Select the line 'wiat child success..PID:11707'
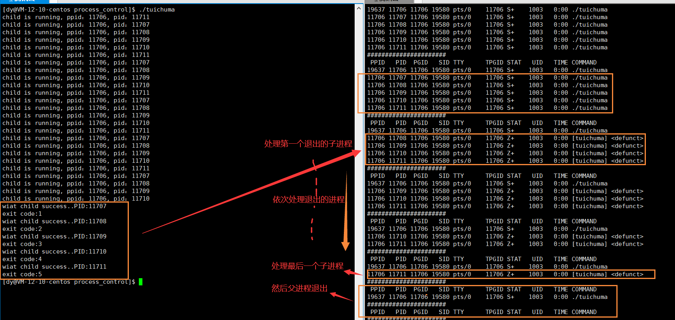Image resolution: width=675 pixels, height=320 pixels. click(55, 206)
